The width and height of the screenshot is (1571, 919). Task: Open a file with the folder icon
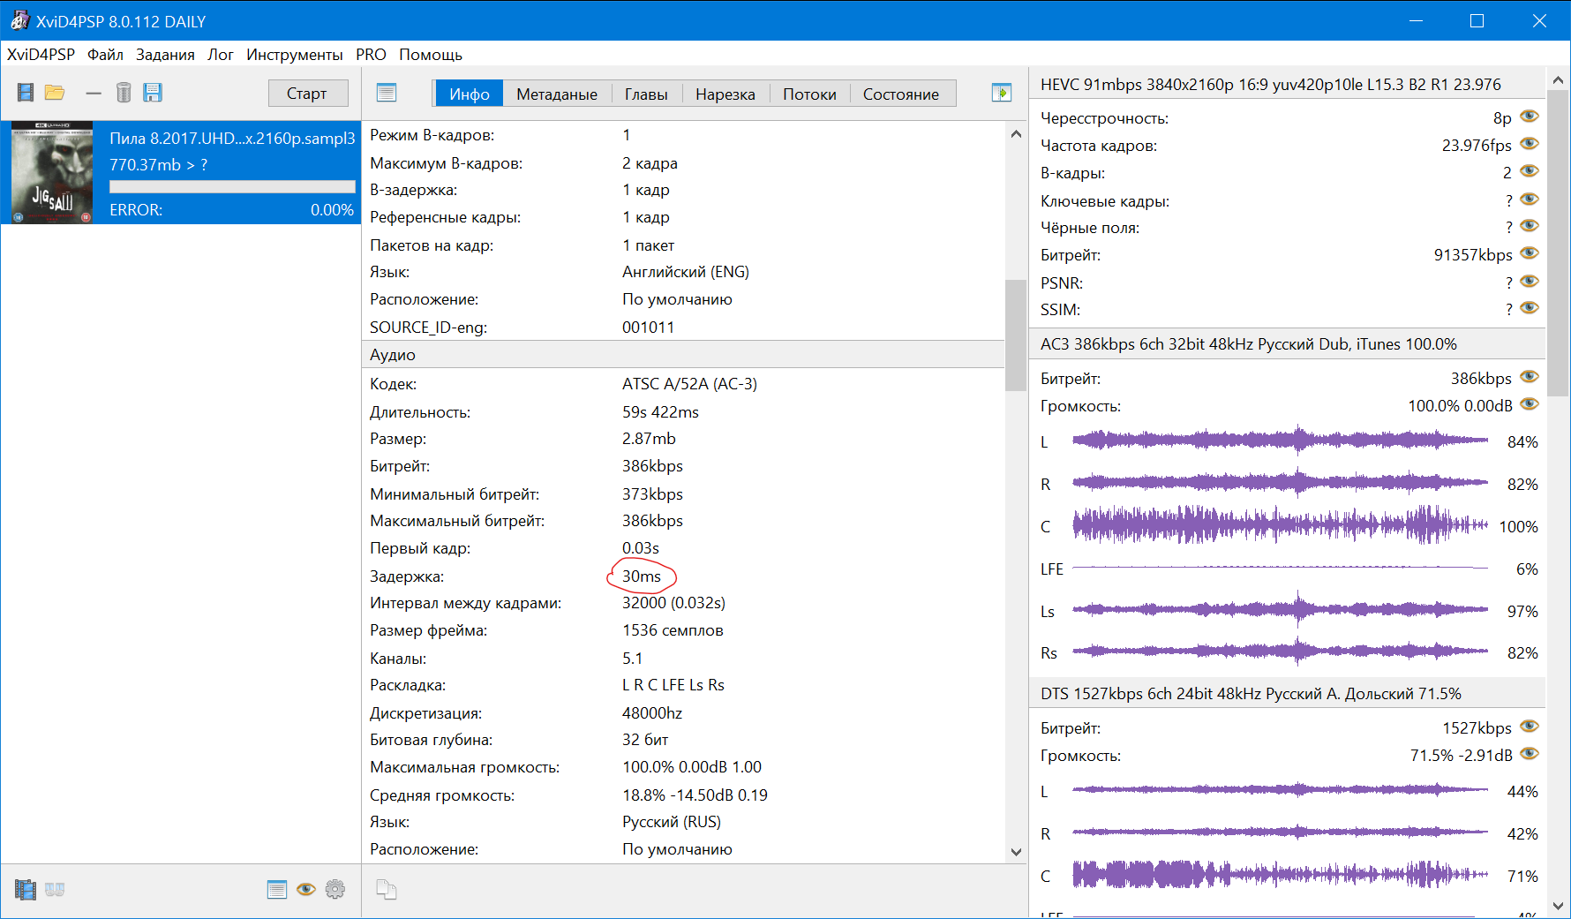(55, 93)
